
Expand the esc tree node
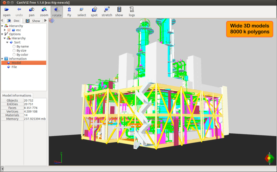pyautogui.click(x=5, y=30)
